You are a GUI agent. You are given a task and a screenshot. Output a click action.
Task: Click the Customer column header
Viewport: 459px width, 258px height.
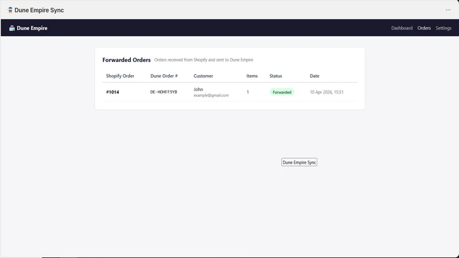pyautogui.click(x=203, y=76)
